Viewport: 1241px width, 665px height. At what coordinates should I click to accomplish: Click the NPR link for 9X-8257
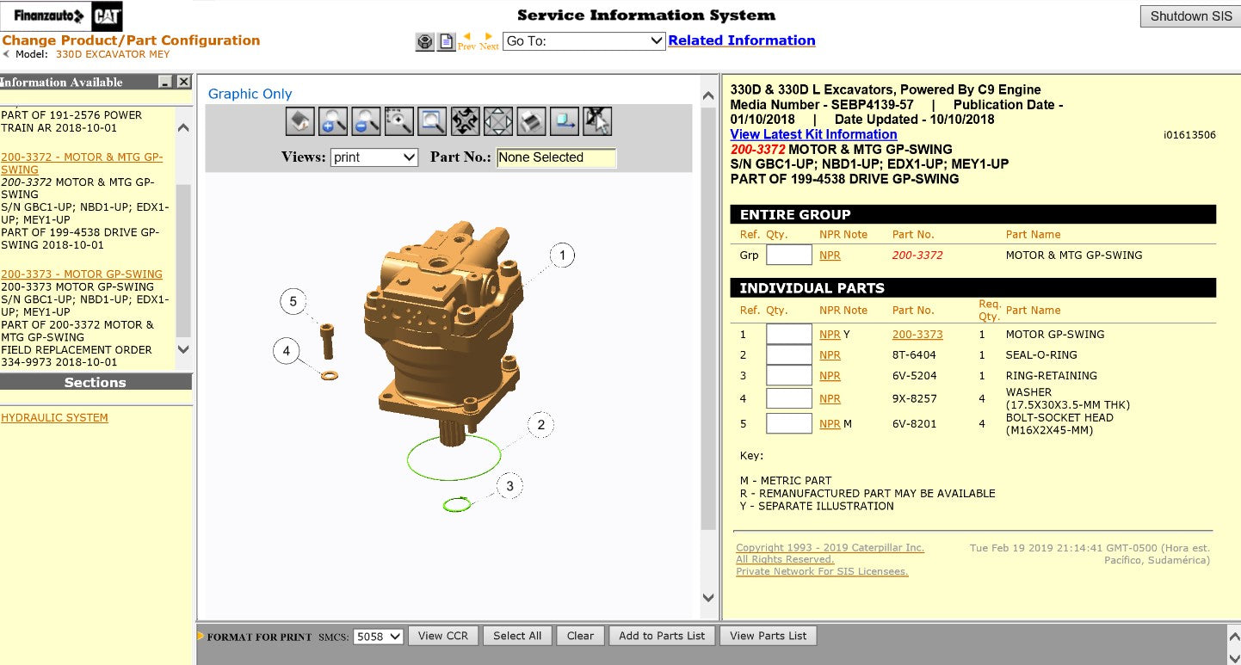pyautogui.click(x=830, y=399)
